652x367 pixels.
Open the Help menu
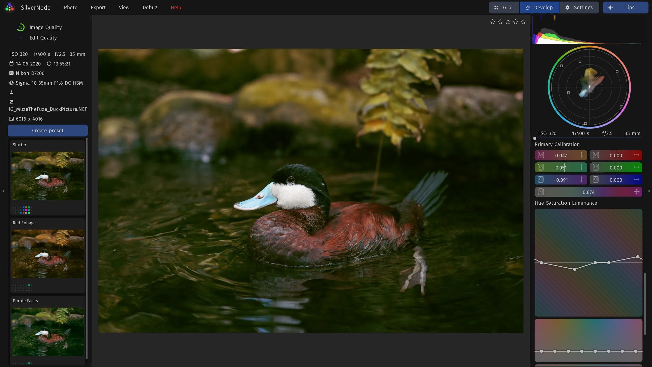176,7
